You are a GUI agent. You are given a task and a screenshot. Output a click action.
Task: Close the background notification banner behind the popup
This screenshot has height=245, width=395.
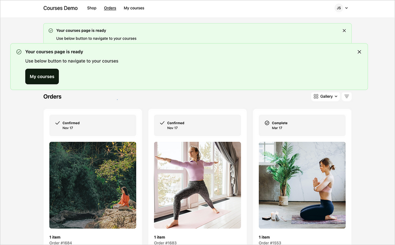click(x=344, y=31)
